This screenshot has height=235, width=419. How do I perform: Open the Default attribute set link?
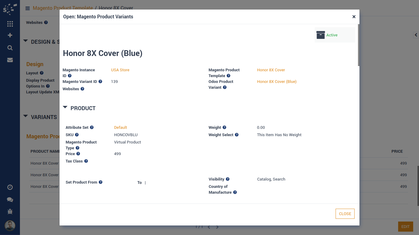point(121,128)
